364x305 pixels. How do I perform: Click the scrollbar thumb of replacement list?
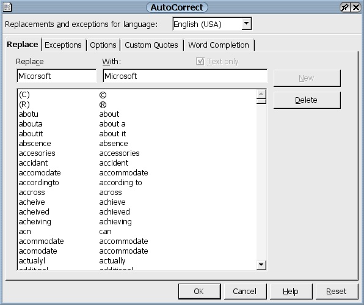click(261, 101)
